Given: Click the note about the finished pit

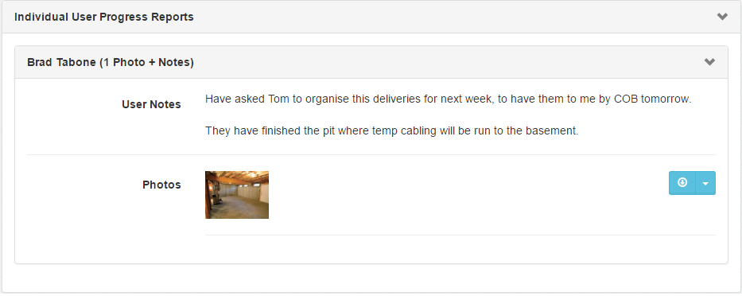Looking at the screenshot, I should pyautogui.click(x=392, y=131).
